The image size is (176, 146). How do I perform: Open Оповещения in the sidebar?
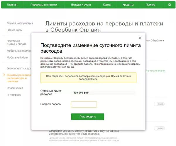(15, 88)
